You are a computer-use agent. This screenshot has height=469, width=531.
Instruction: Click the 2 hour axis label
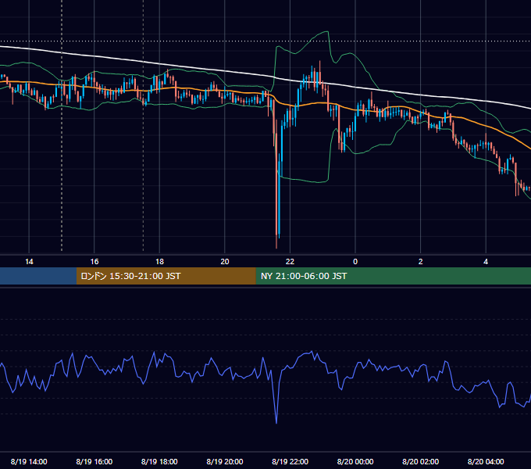(x=421, y=262)
